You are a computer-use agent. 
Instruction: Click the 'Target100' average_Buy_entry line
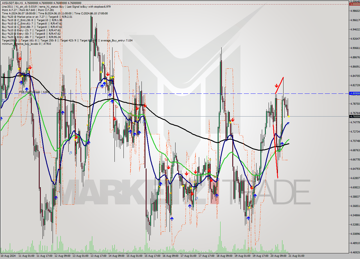(x=67, y=40)
